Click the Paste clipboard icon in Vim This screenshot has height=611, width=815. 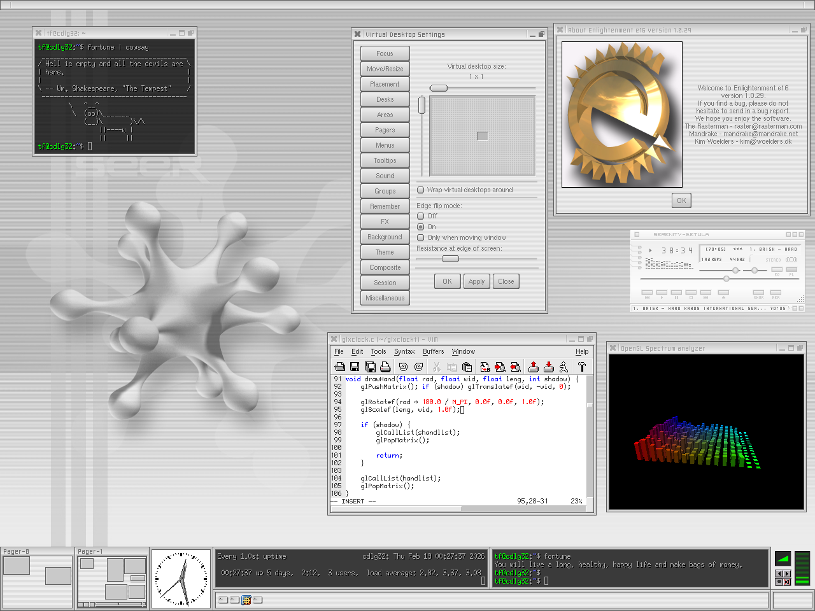click(467, 367)
